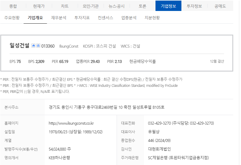The width and height of the screenshot is (241, 165).
Task: Open the 재무분석 sub-tab
Action: tap(59, 18)
